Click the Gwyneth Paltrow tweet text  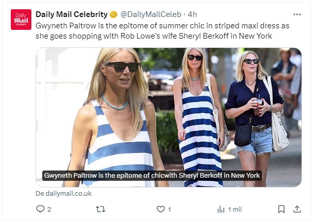tap(163, 31)
